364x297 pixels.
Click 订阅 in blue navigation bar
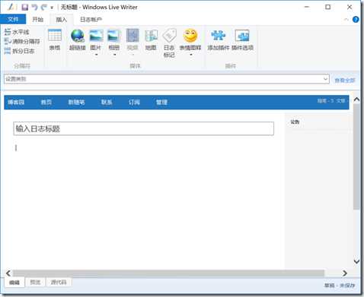tap(134, 102)
